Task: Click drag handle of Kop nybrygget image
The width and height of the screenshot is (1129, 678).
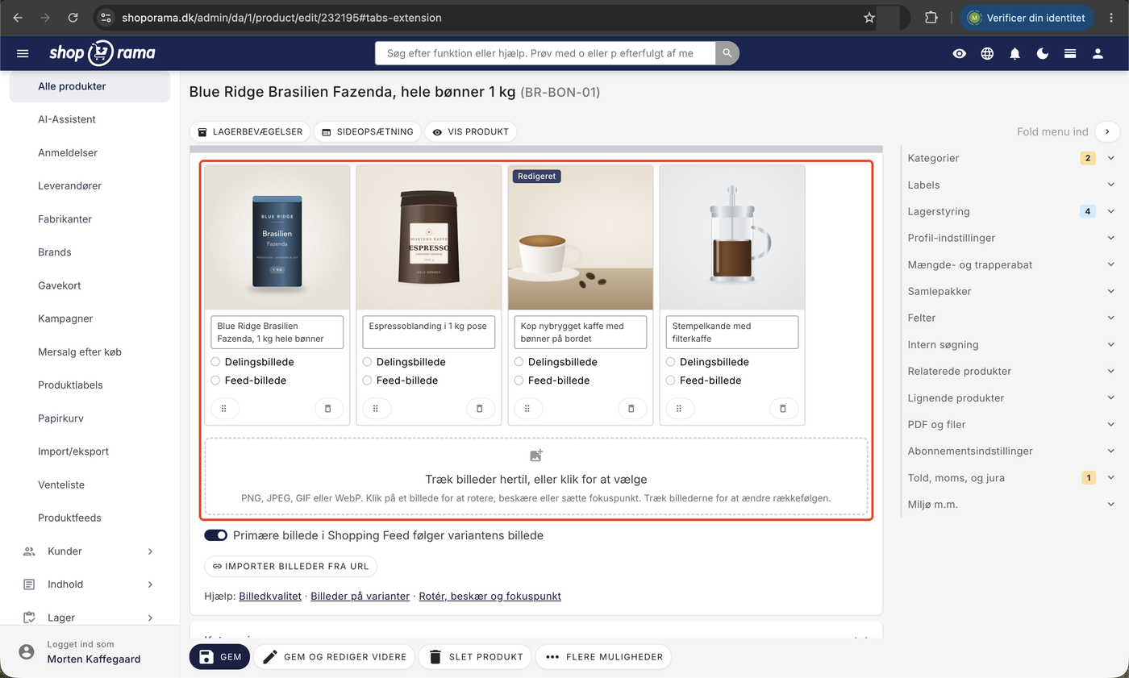Action: click(527, 409)
